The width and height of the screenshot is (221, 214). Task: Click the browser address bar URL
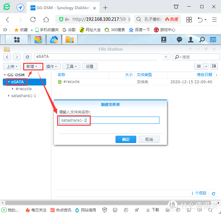(x=99, y=19)
